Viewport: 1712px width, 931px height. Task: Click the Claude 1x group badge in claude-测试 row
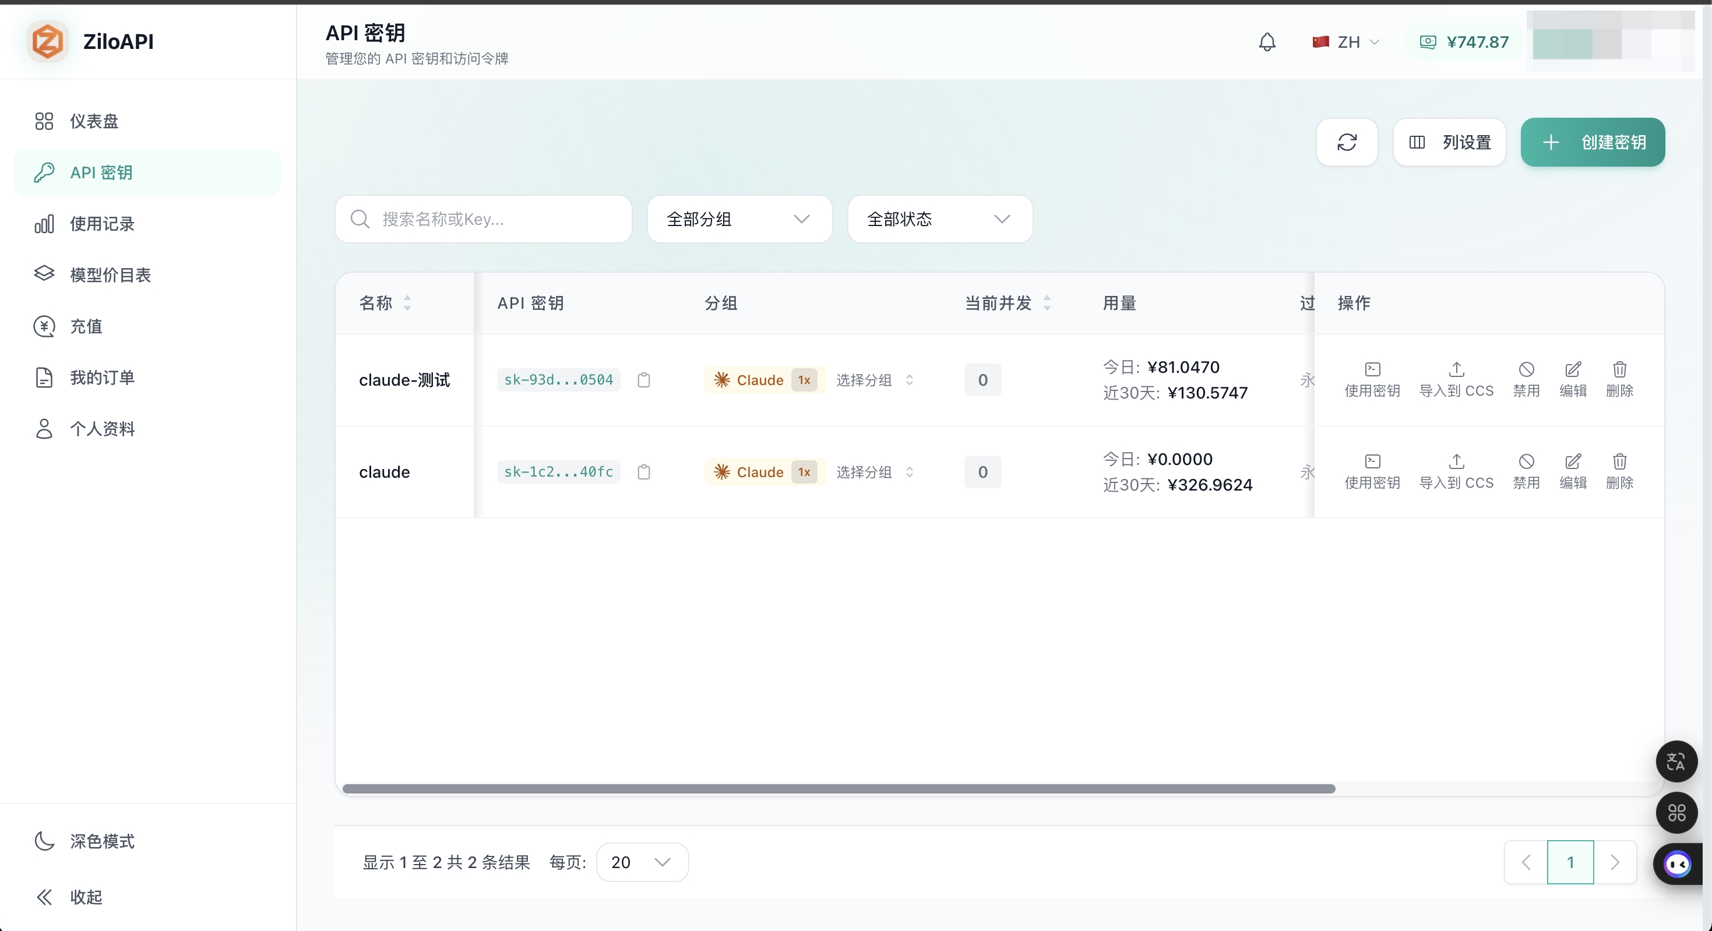click(x=765, y=380)
